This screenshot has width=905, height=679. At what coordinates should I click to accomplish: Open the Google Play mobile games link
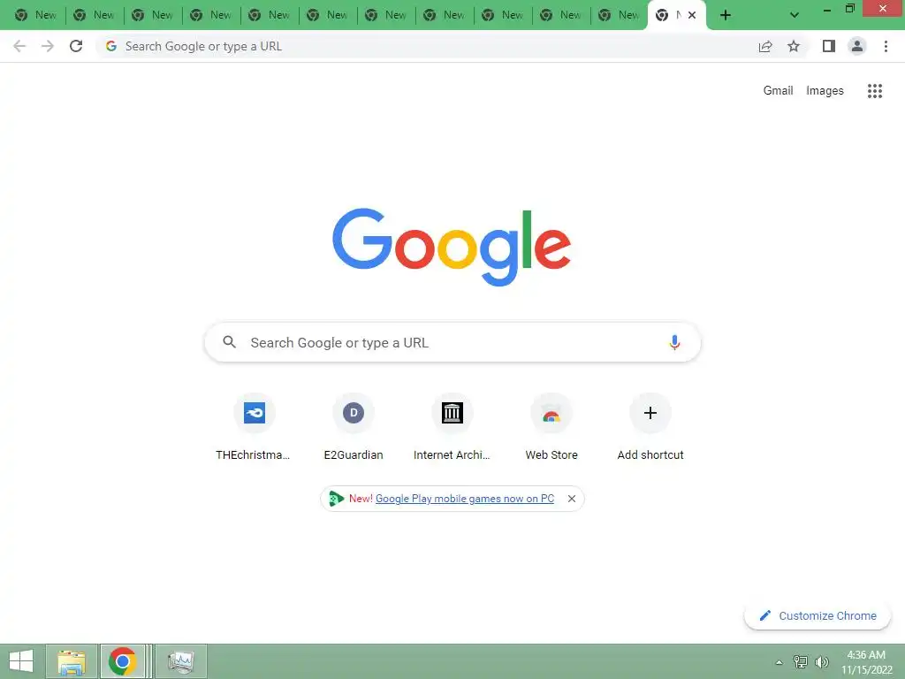465,499
